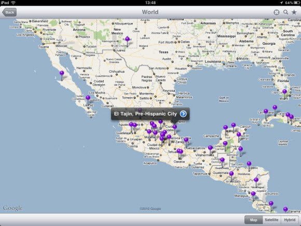This screenshot has width=301, height=226.
Task: Tap the pin in Costa Rica
Action: click(x=271, y=203)
